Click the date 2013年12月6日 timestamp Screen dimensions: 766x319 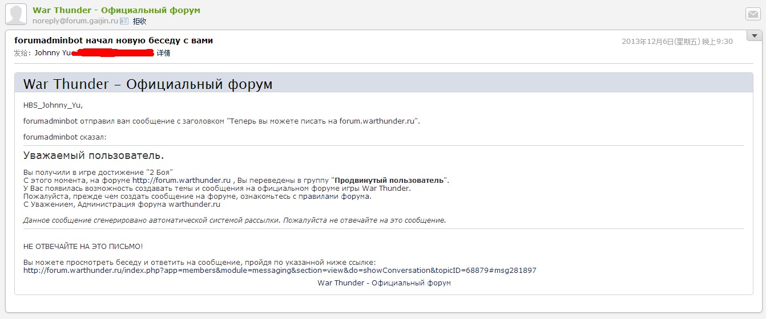click(x=677, y=42)
